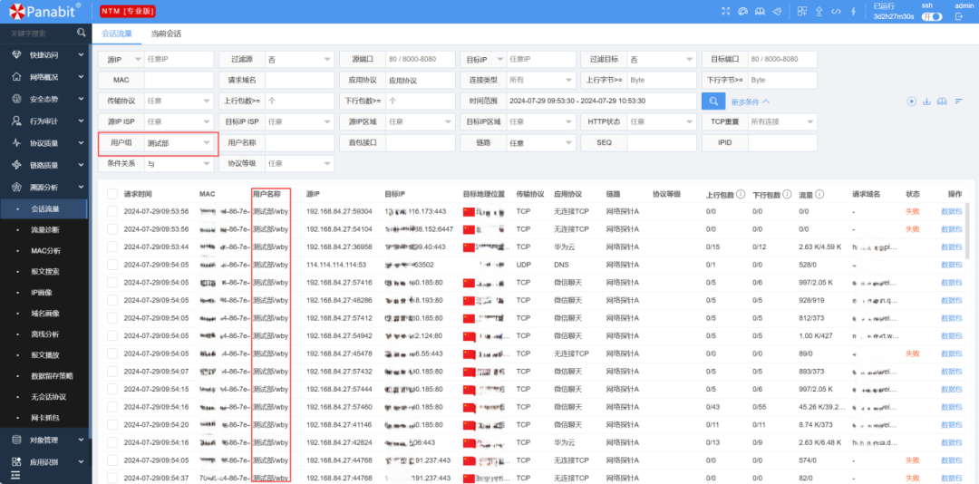The image size is (979, 484).
Task: Open the 条件关系 dropdown
Action: pos(179,164)
